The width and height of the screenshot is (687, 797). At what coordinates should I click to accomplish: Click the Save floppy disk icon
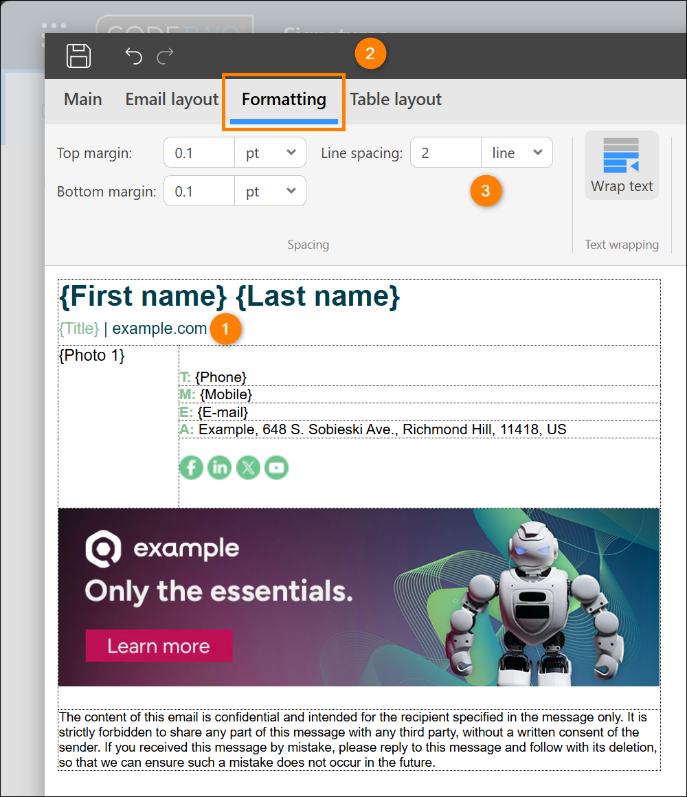[x=79, y=56]
